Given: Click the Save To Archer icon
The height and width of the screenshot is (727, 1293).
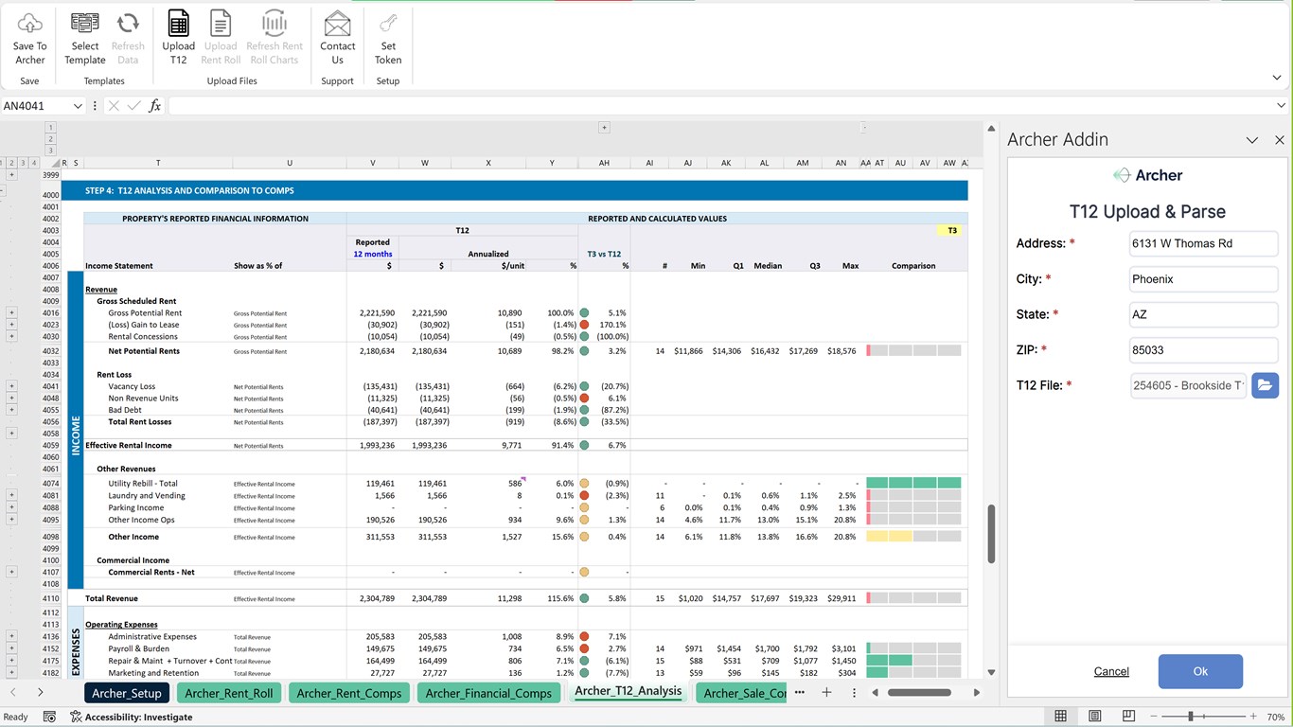Looking at the screenshot, I should pos(30,24).
